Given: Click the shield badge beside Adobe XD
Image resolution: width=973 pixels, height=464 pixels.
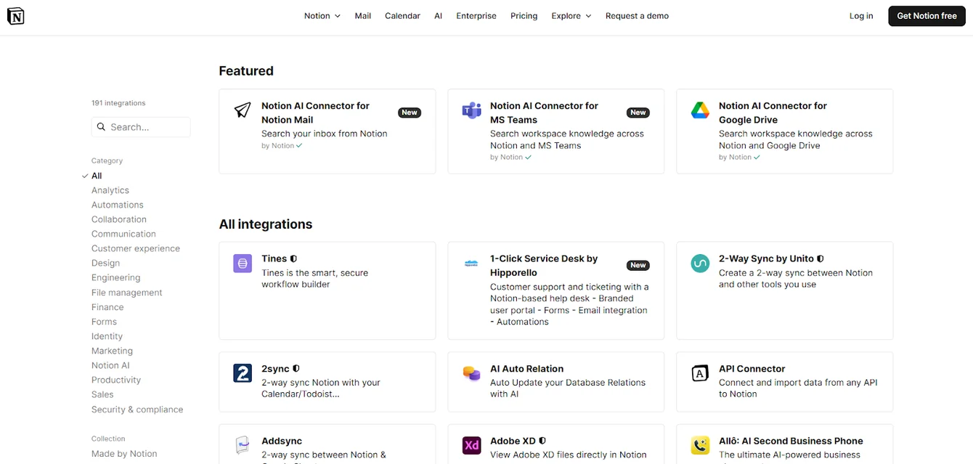Looking at the screenshot, I should coord(542,441).
